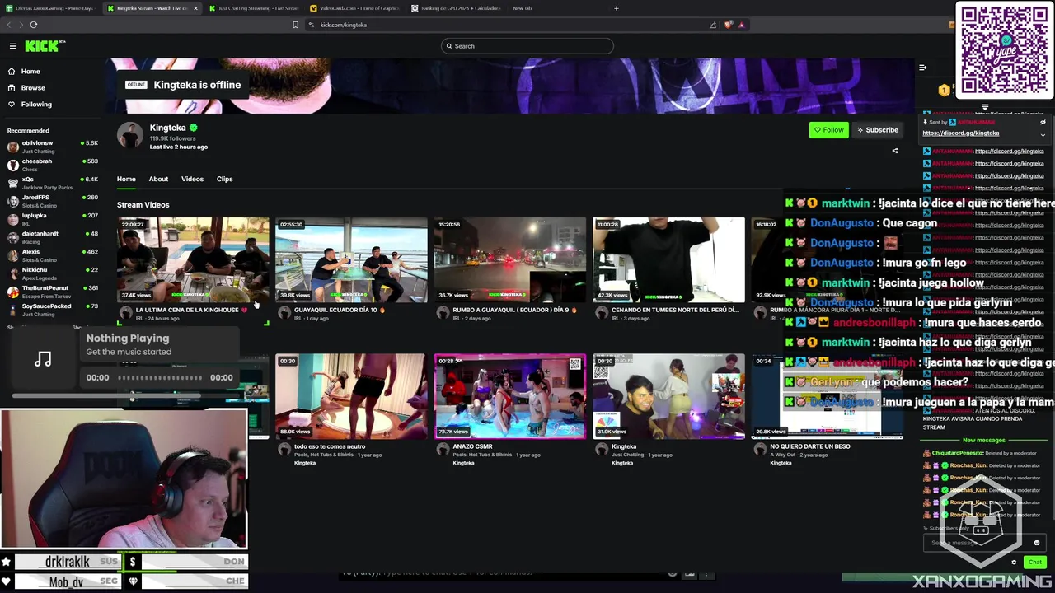Switch to the Ranking de GPU browser tab
Viewport: 1055px width, 593px height.
click(x=455, y=8)
